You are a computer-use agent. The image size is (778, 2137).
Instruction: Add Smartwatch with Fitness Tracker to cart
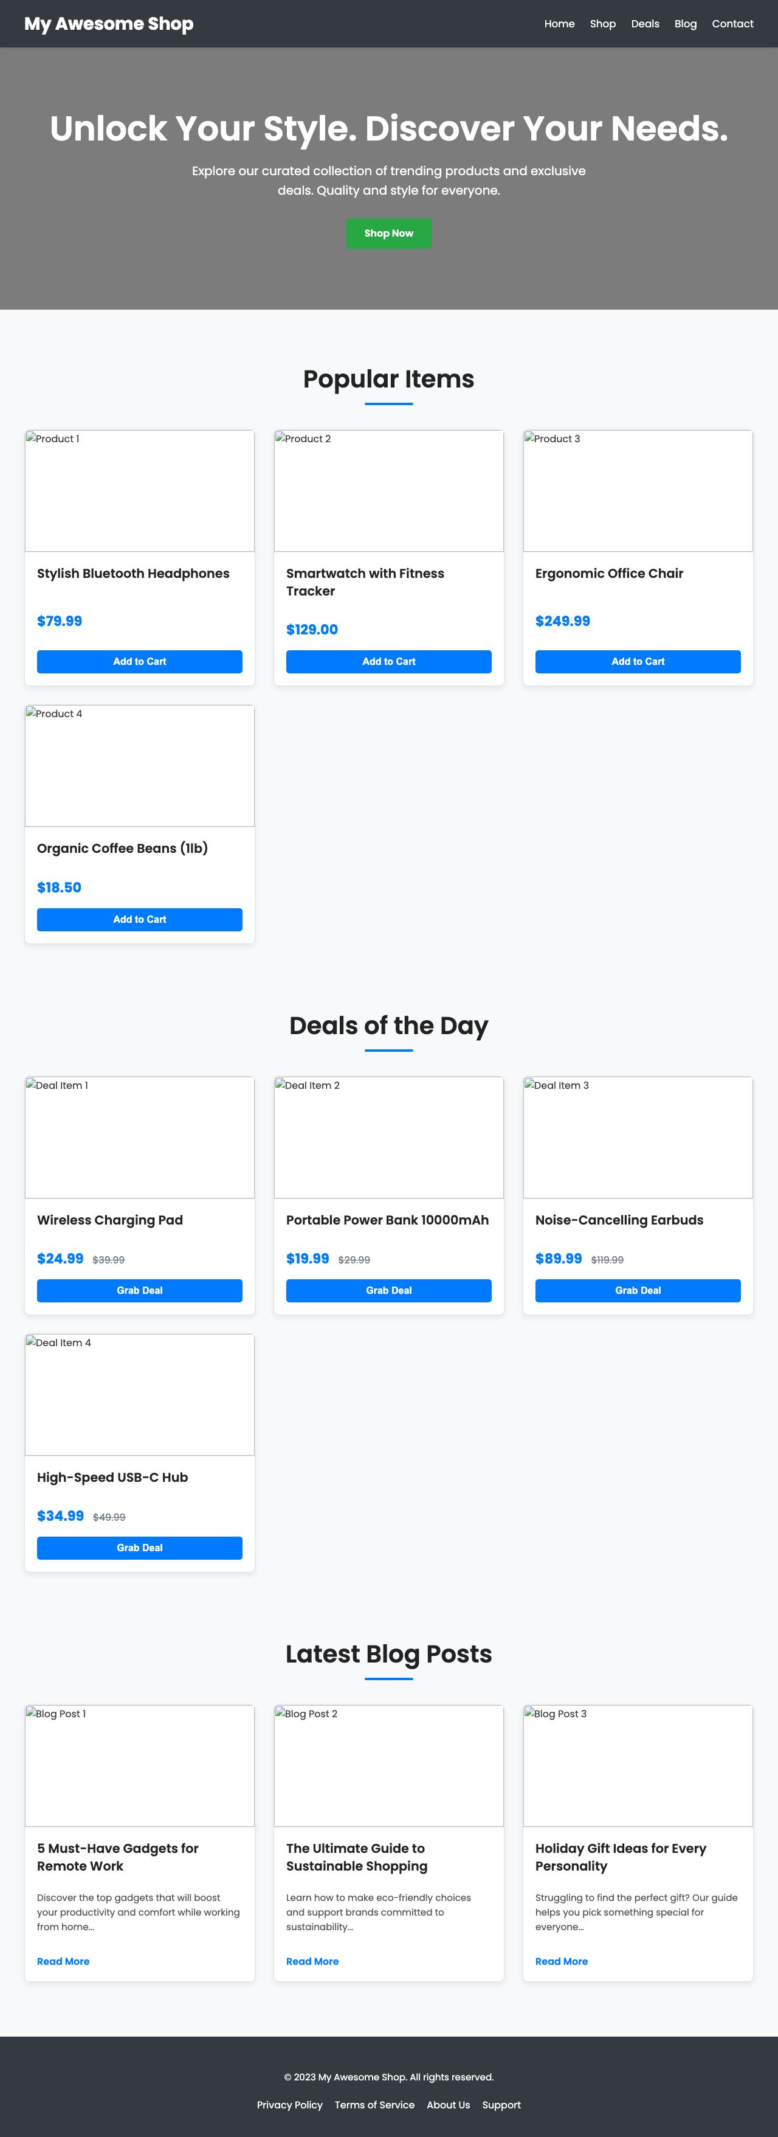click(x=388, y=661)
